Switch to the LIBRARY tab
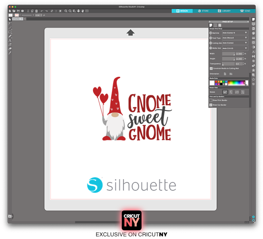 [224, 11]
